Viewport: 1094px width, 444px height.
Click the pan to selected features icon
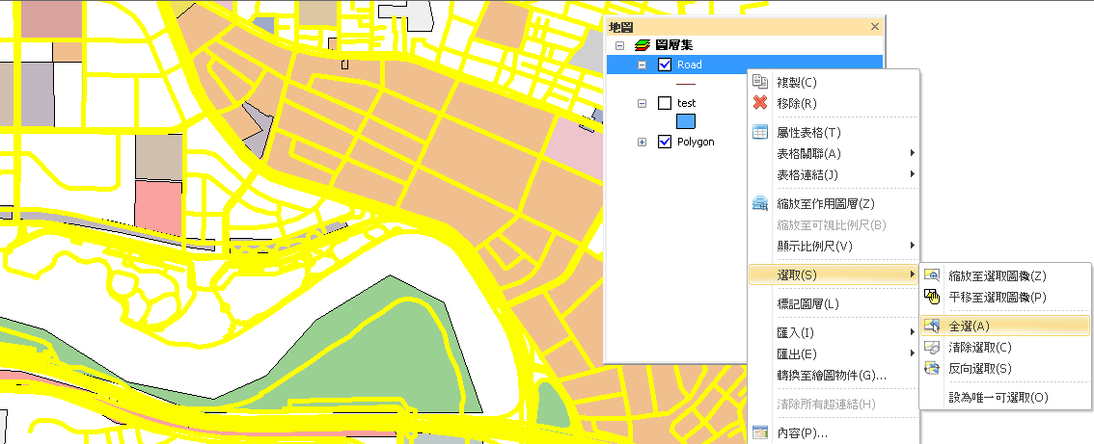(931, 297)
